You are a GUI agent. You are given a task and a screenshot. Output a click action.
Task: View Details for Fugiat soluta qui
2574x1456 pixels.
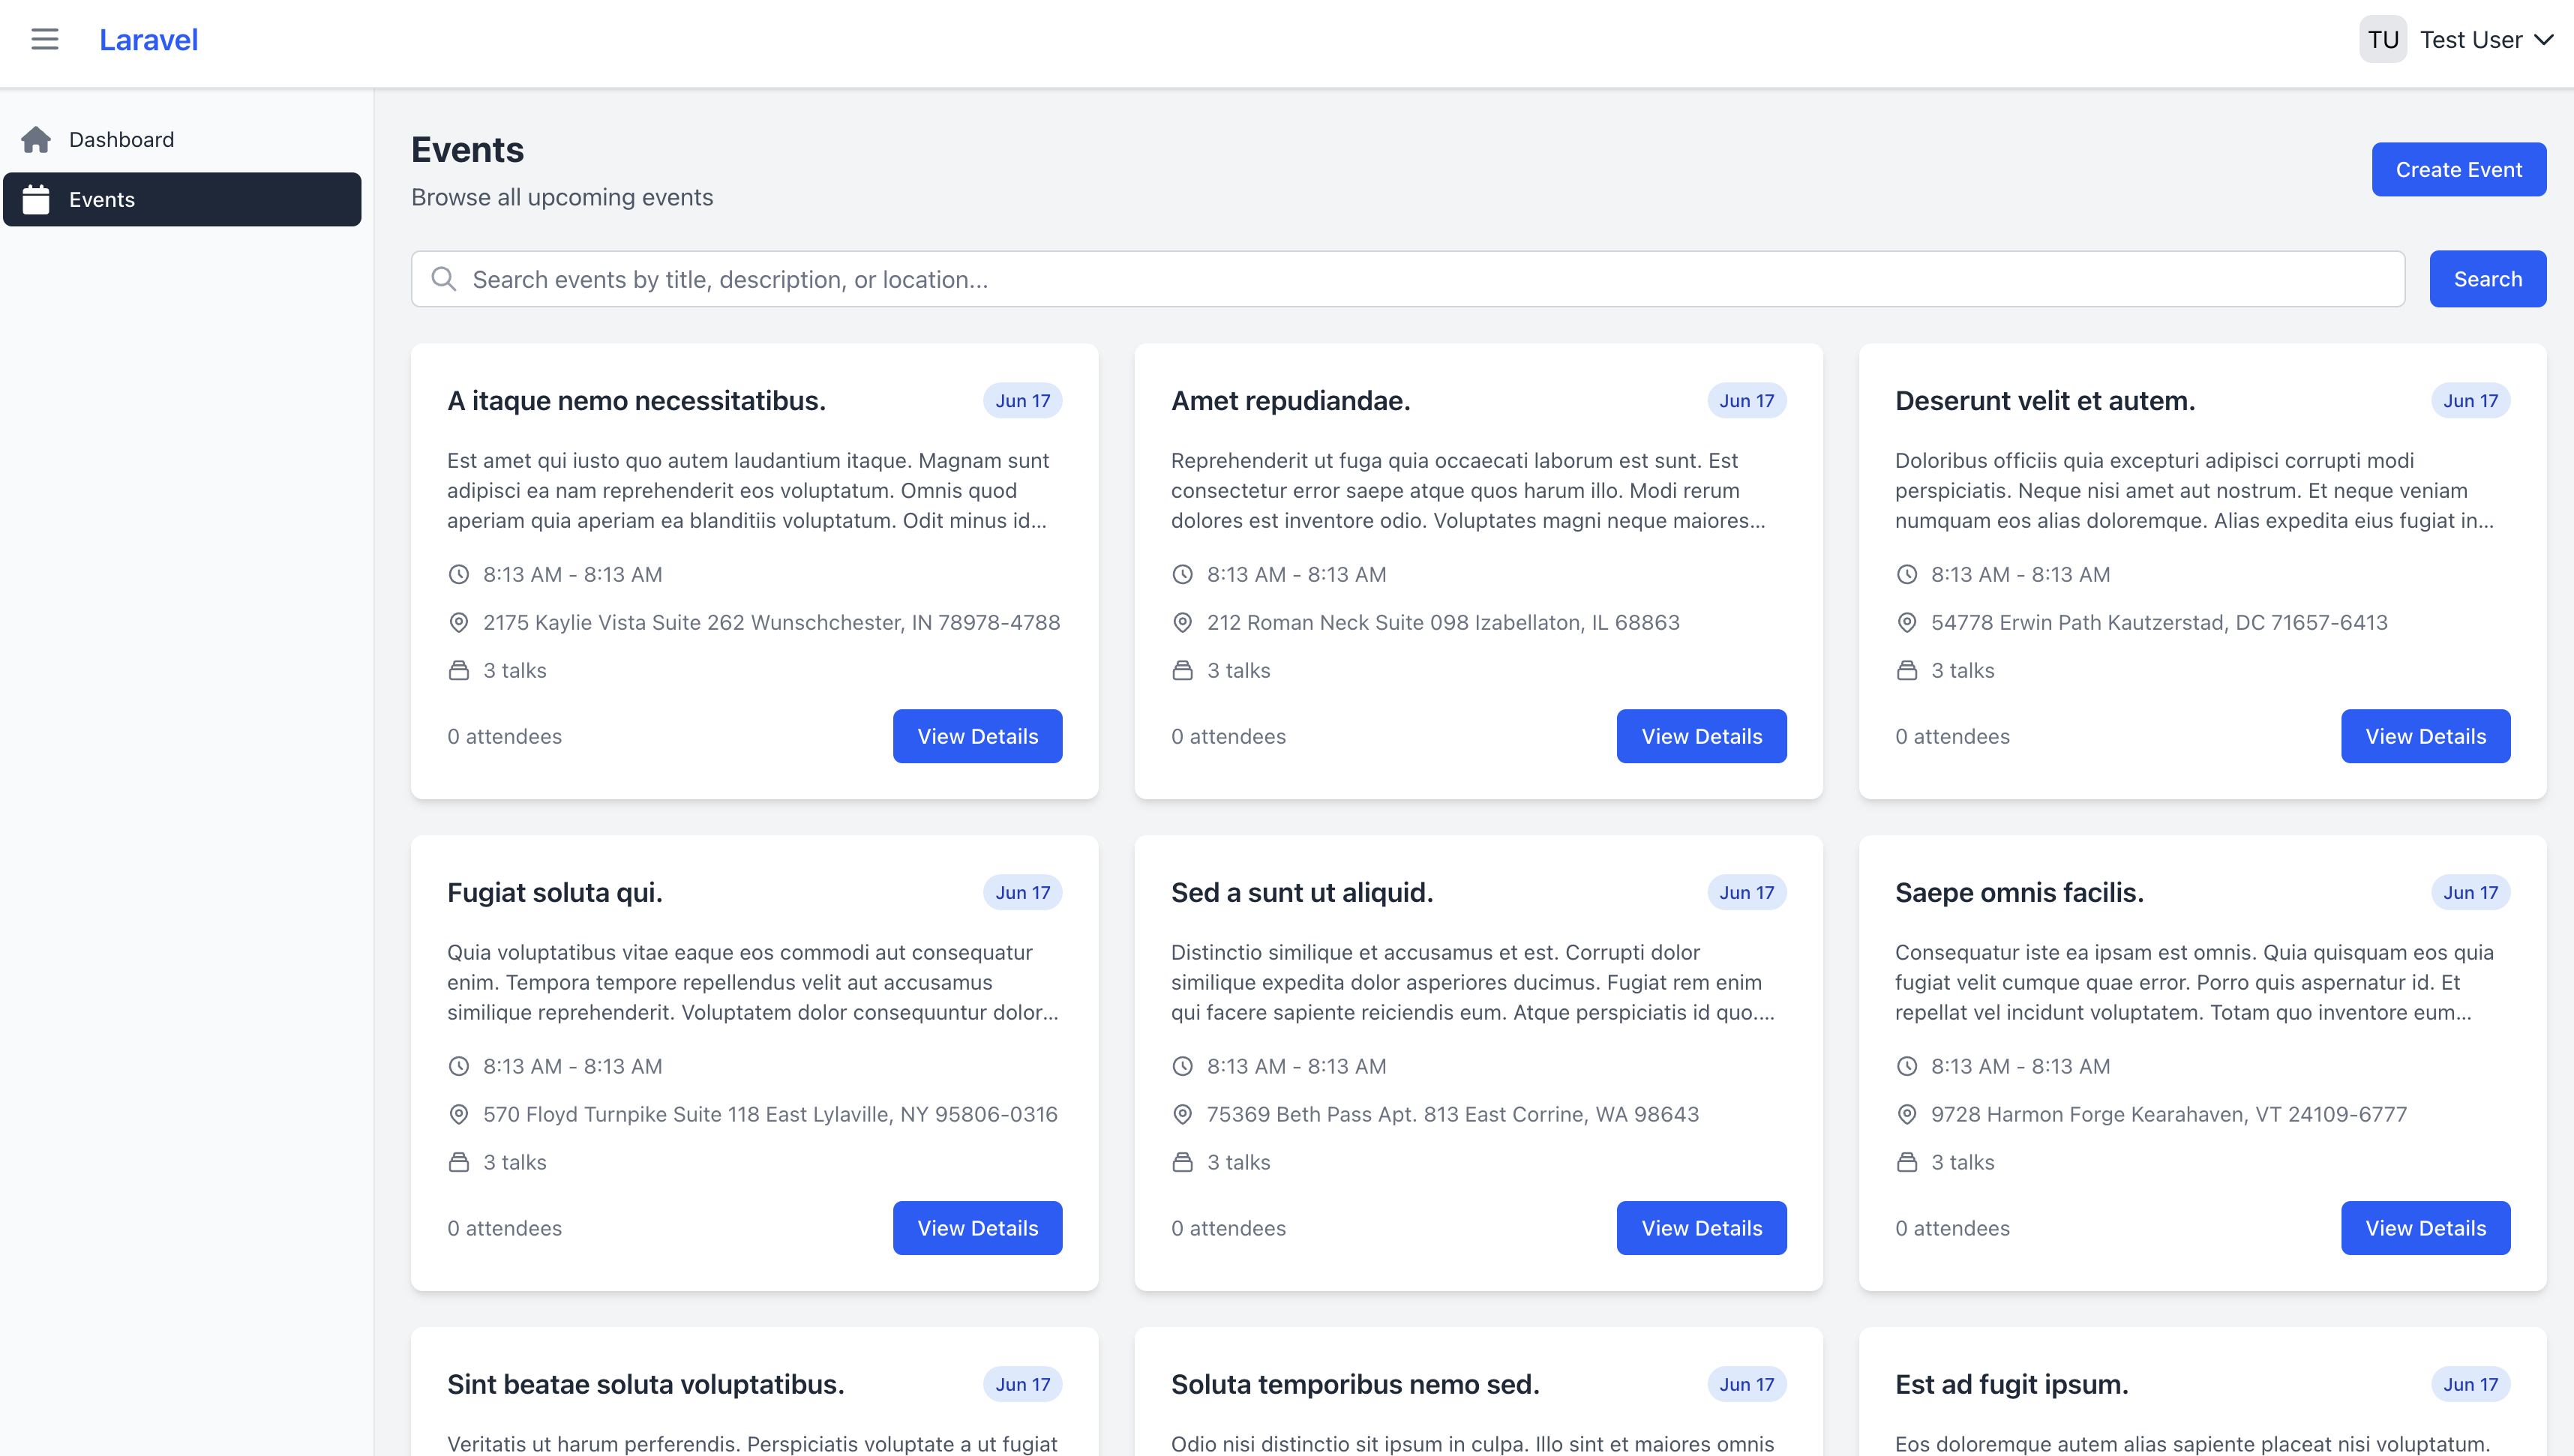(978, 1228)
